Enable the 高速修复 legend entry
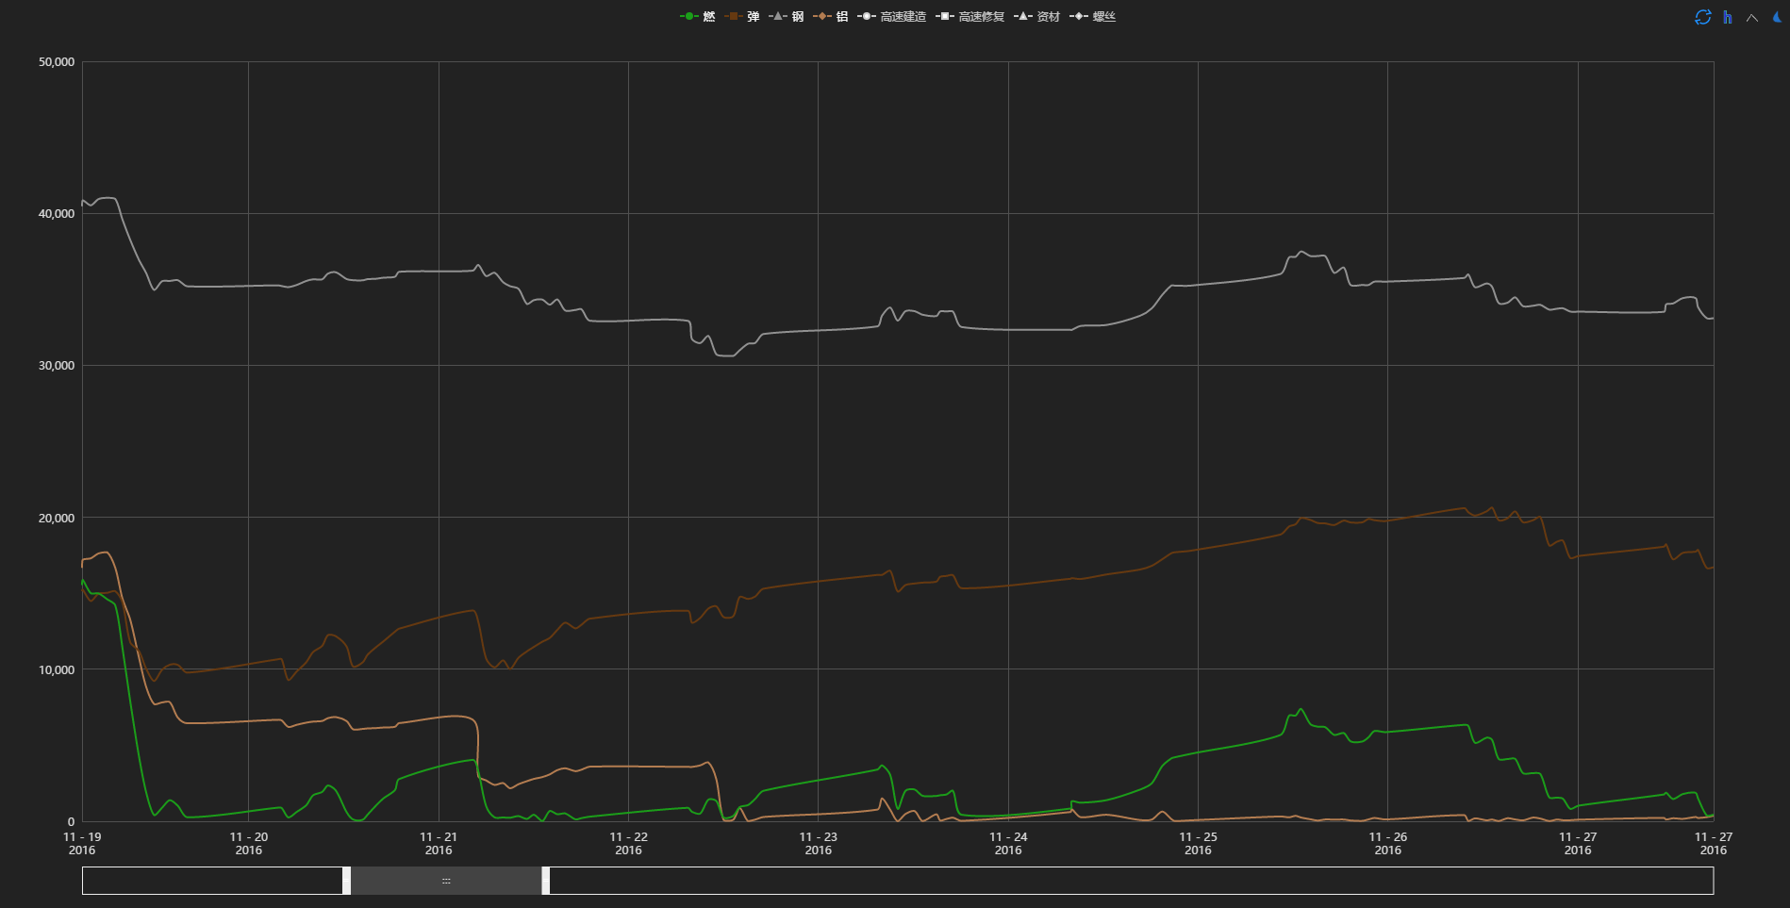Viewport: 1790px width, 908px height. point(970,17)
